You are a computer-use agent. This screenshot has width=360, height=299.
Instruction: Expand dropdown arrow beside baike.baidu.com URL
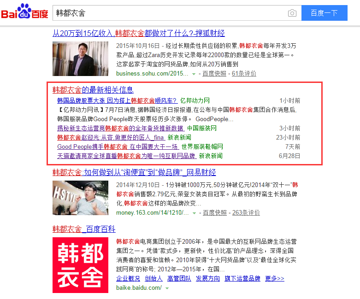[x=167, y=288]
